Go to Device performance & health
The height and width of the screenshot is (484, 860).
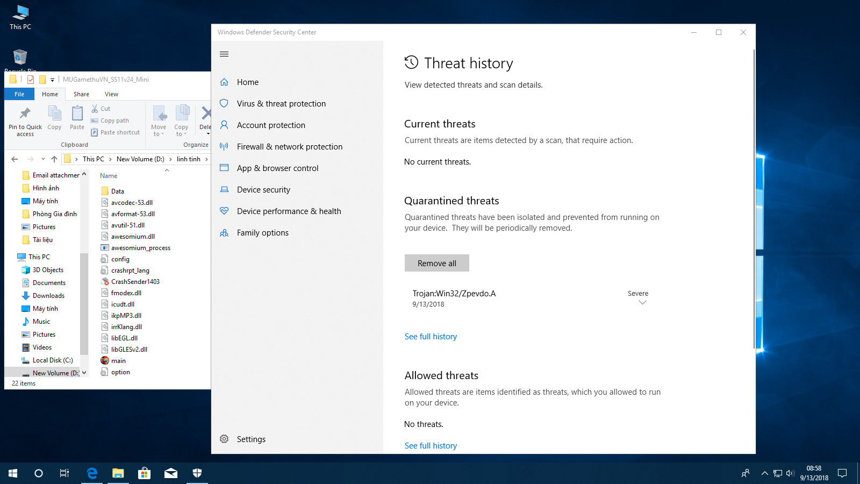(289, 211)
